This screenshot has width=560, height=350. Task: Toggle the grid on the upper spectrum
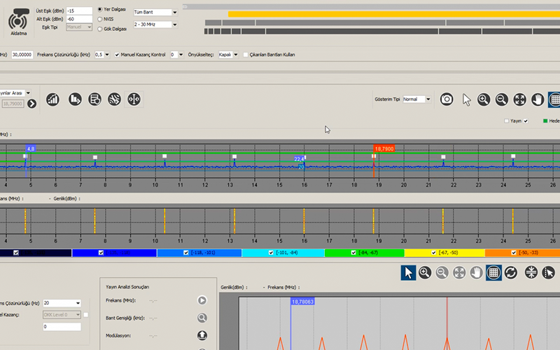(554, 99)
